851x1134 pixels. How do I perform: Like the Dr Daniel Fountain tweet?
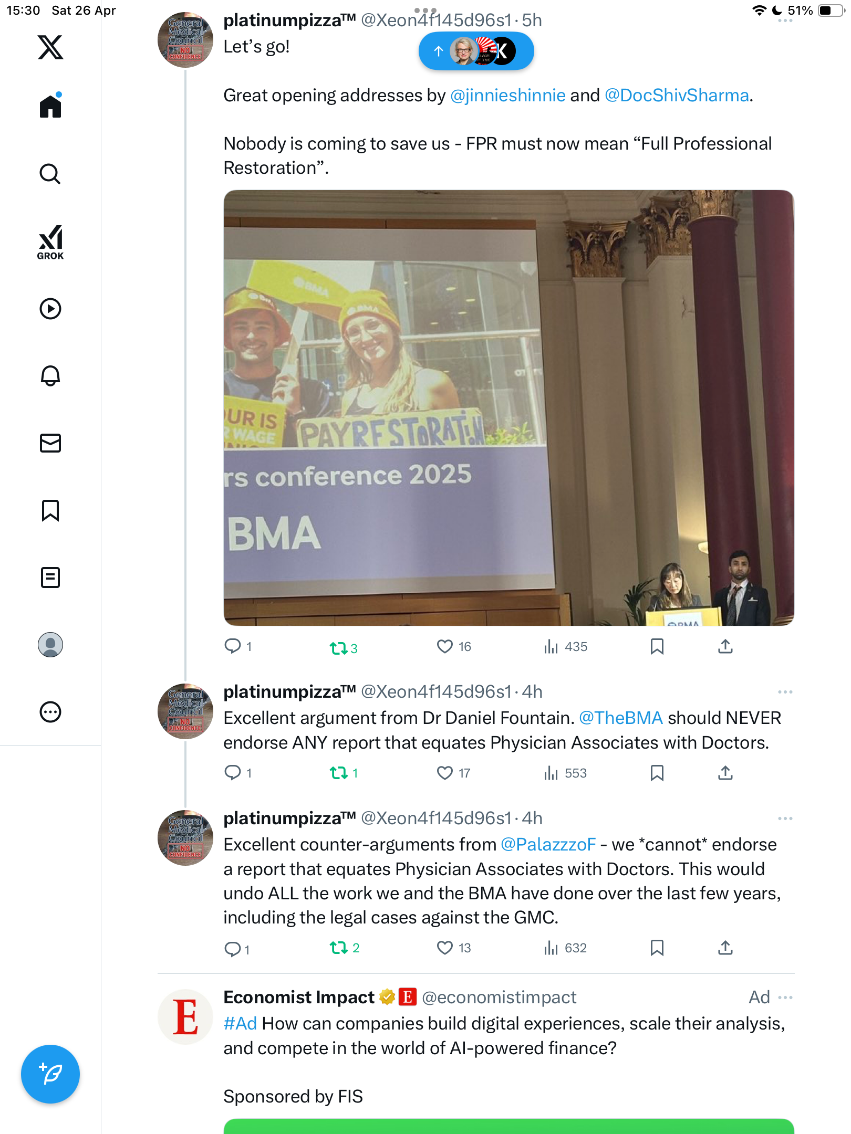coord(445,773)
